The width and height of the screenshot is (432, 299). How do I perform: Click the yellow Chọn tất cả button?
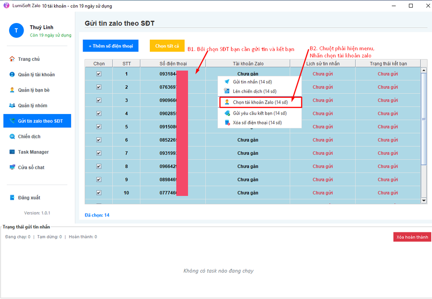point(167,46)
